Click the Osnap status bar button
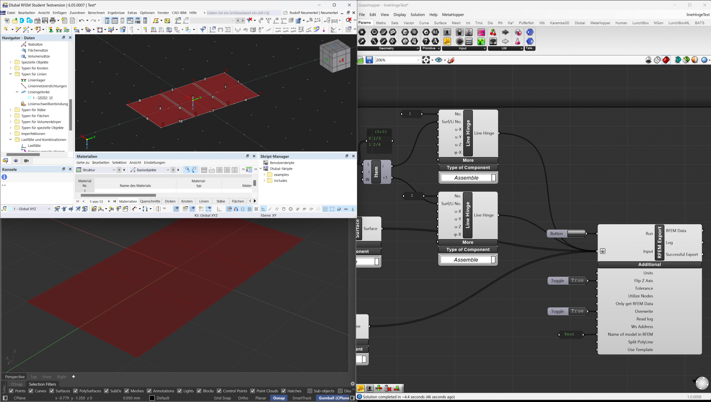 [x=279, y=398]
